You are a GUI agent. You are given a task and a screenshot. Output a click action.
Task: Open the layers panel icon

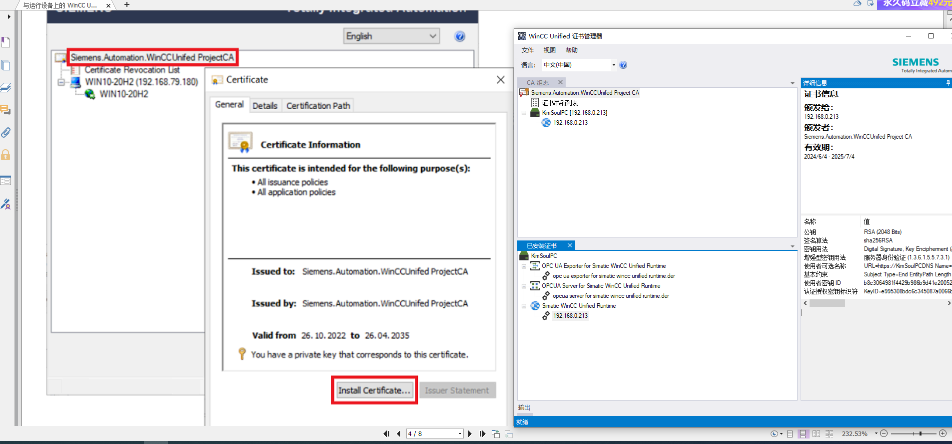click(6, 88)
